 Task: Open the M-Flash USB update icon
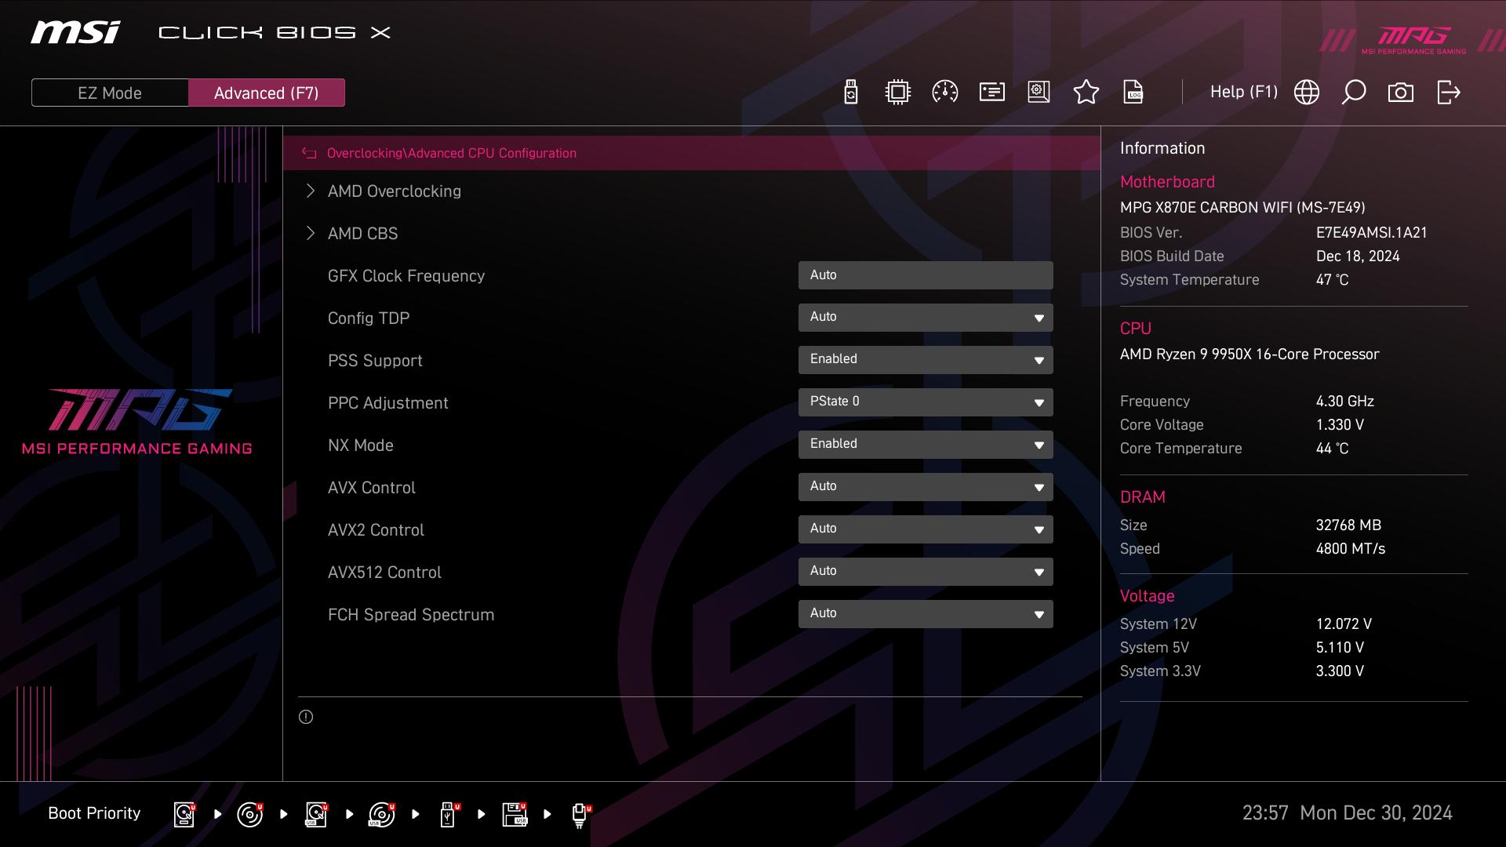tap(851, 93)
